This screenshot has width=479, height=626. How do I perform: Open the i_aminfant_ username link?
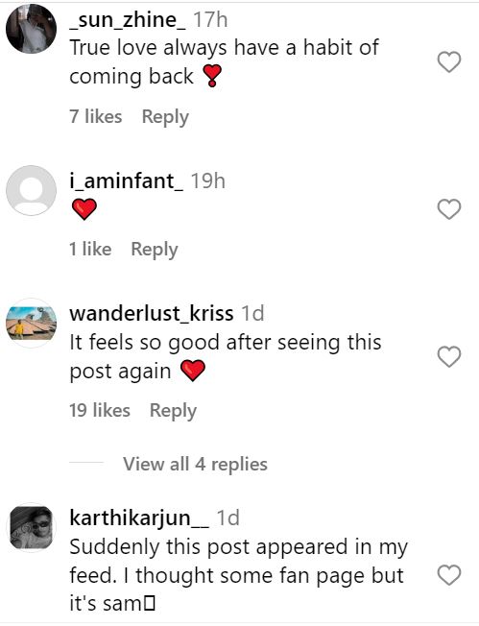tap(127, 181)
